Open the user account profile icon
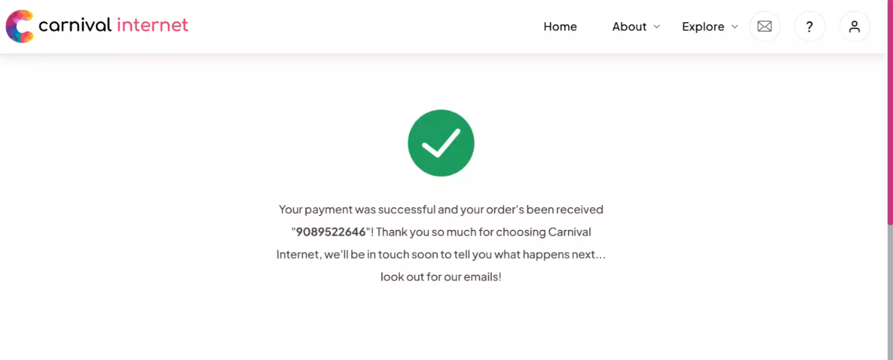Image resolution: width=893 pixels, height=360 pixels. [x=855, y=27]
